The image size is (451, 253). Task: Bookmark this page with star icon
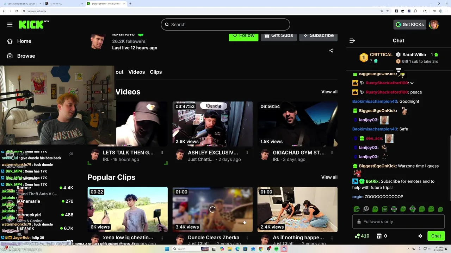coord(388,11)
